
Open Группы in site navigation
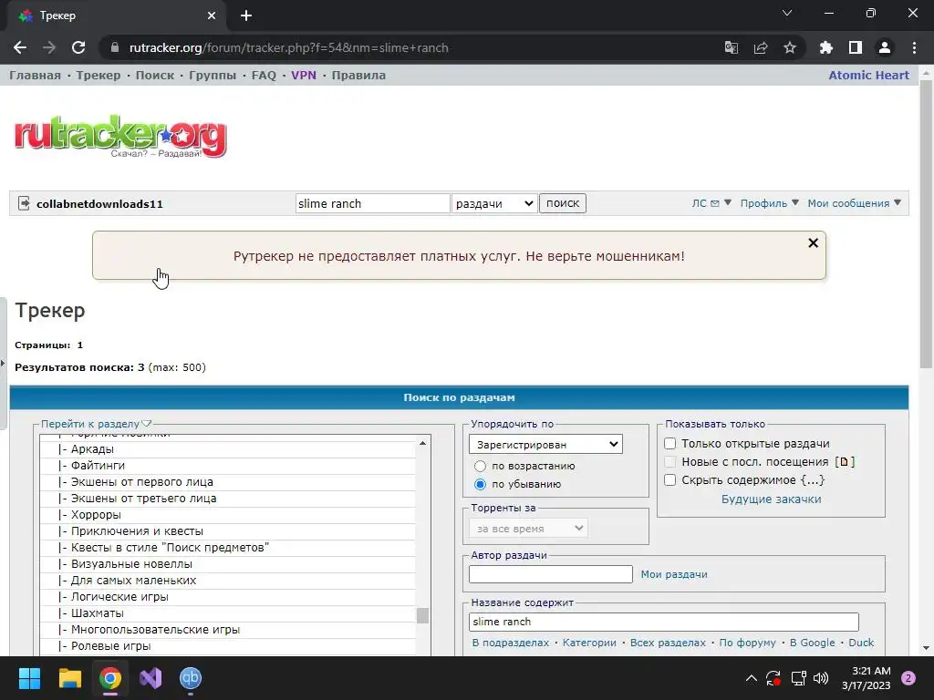click(x=213, y=75)
